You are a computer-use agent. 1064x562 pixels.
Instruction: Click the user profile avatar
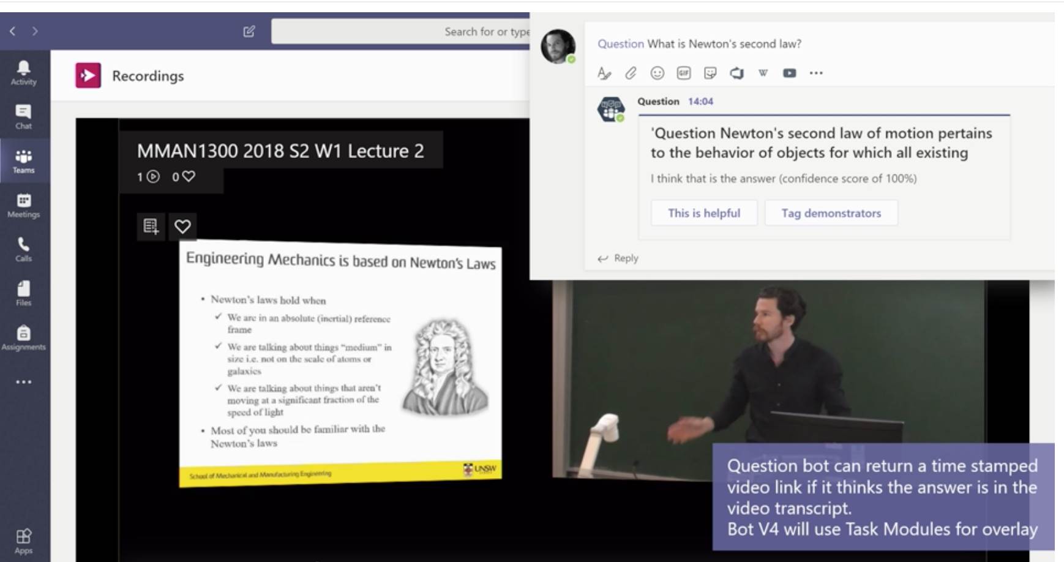[x=558, y=46]
